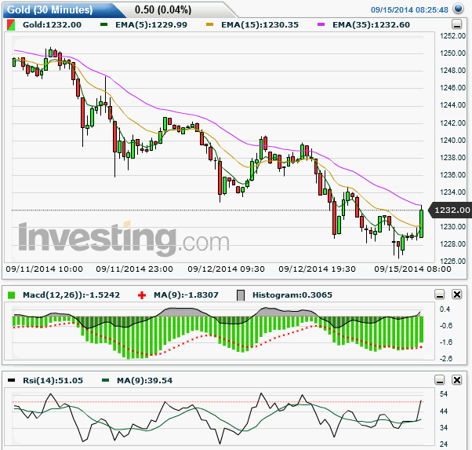Screen dimensions: 472x450
Task: Minimize the RSI indicator panel
Action: (440, 380)
